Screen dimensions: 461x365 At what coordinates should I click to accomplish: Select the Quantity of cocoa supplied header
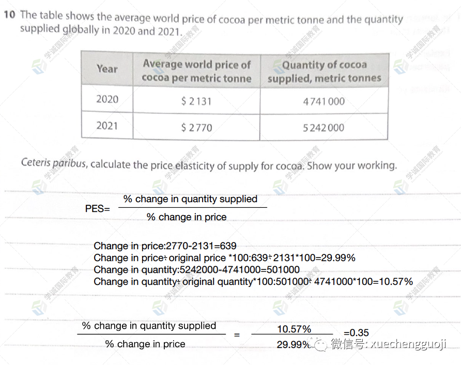[x=324, y=71]
